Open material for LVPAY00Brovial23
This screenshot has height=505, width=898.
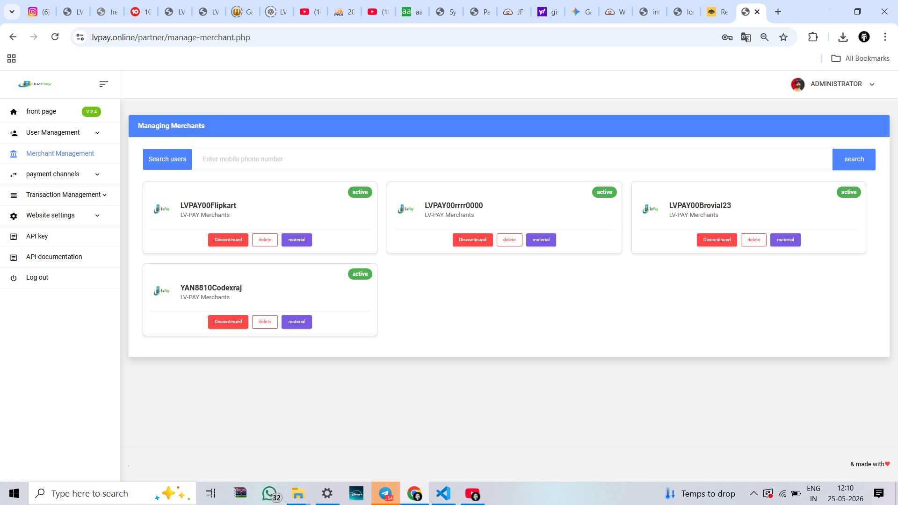tap(785, 240)
